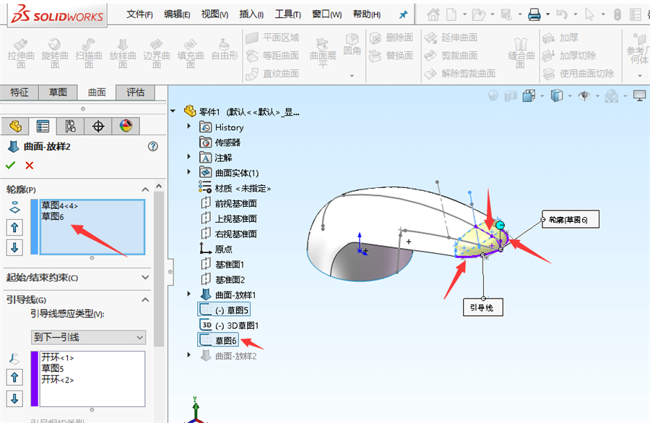Open the DimXpertManager crosshair tab icon
The image size is (650, 423).
click(98, 126)
